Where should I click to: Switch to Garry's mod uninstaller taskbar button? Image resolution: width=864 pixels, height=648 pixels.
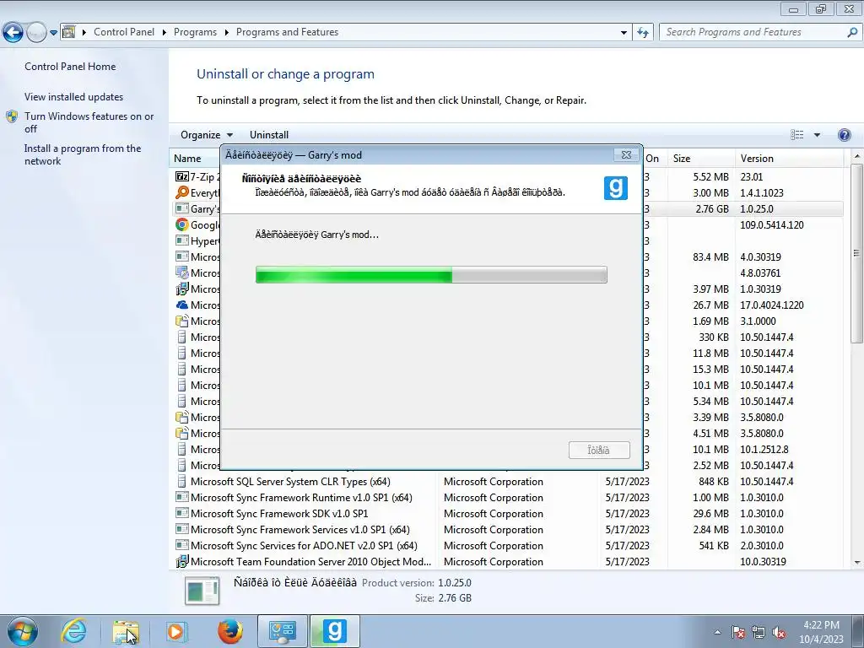pos(334,631)
